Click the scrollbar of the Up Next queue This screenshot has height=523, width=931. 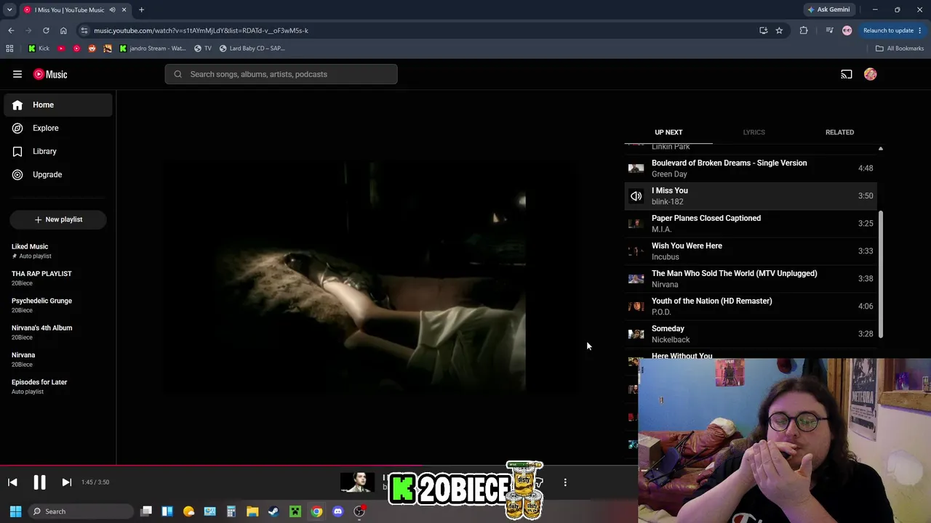(880, 275)
